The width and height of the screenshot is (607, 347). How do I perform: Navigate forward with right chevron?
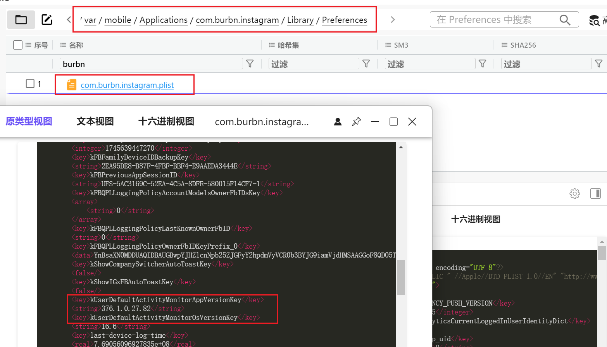[393, 19]
